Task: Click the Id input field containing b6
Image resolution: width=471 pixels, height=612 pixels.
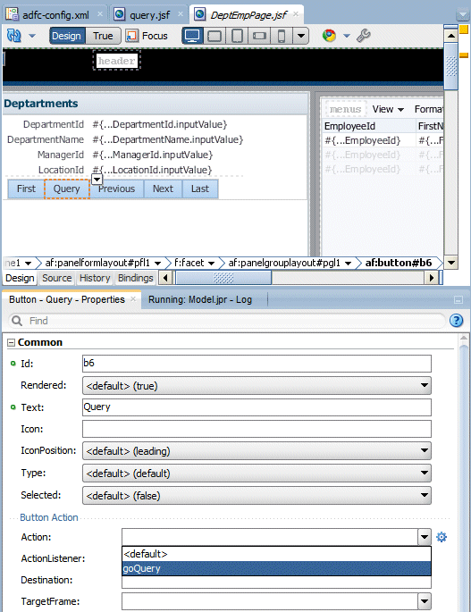Action: tap(257, 364)
